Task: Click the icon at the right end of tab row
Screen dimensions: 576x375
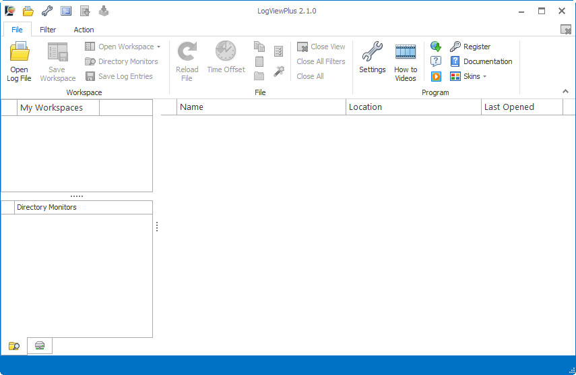Action: 566,30
